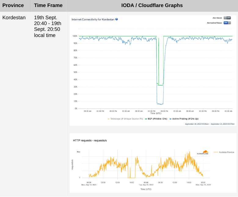
Task: Click the Cloudflare logo on the chart
Action: click(x=202, y=152)
